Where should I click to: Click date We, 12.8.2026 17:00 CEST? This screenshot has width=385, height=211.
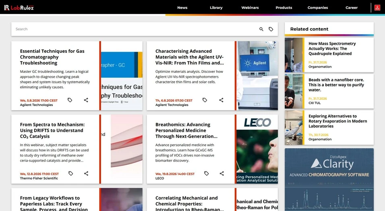click(39, 174)
